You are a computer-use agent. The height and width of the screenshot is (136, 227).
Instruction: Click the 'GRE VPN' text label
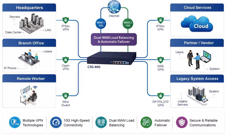click(x=161, y=68)
